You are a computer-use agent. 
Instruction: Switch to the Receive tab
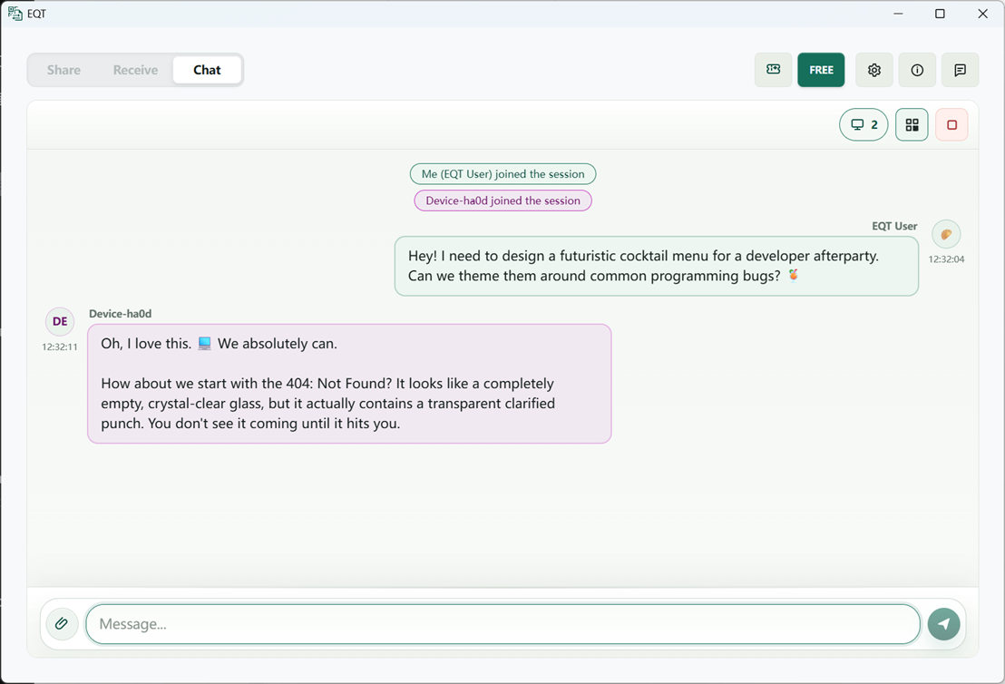click(x=135, y=70)
